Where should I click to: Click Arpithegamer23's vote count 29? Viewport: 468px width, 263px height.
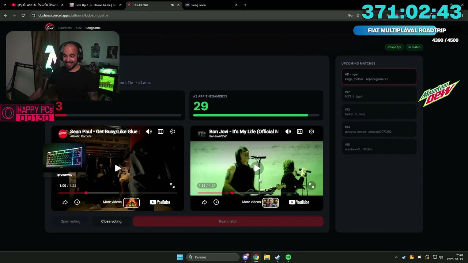coord(201,106)
